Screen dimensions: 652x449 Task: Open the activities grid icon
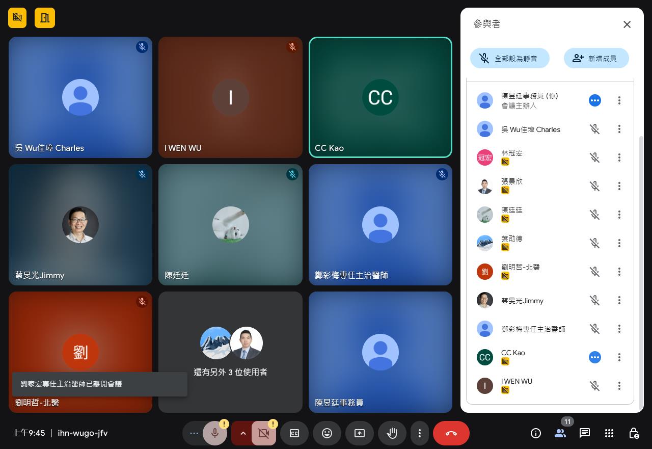(x=609, y=433)
